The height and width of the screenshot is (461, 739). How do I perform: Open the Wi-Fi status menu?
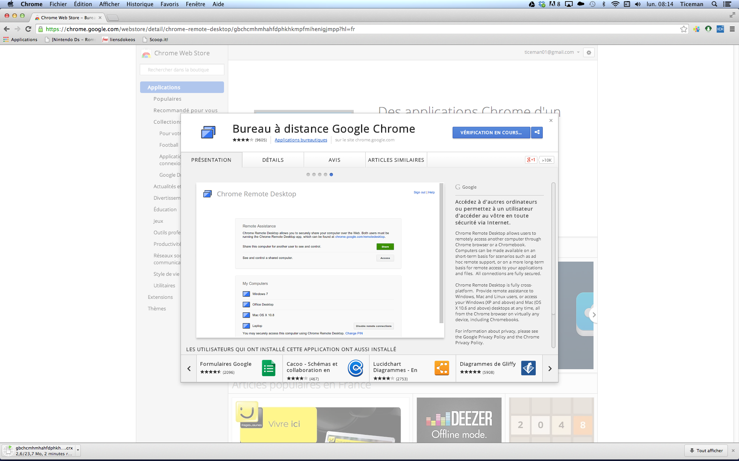[615, 4]
